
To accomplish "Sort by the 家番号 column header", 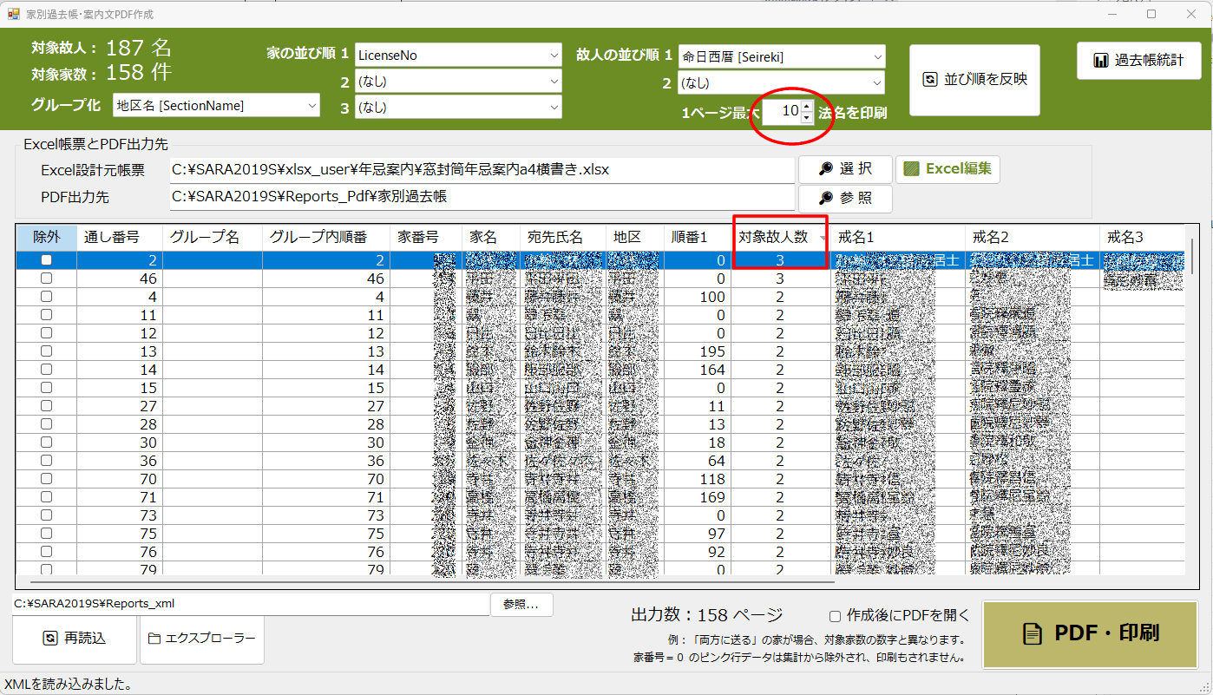I will [427, 237].
